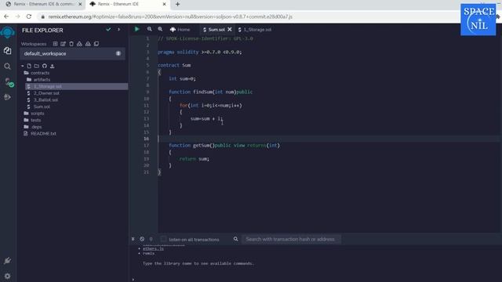Click the 'return sum;' code line
The width and height of the screenshot is (502, 282).
pos(194,158)
